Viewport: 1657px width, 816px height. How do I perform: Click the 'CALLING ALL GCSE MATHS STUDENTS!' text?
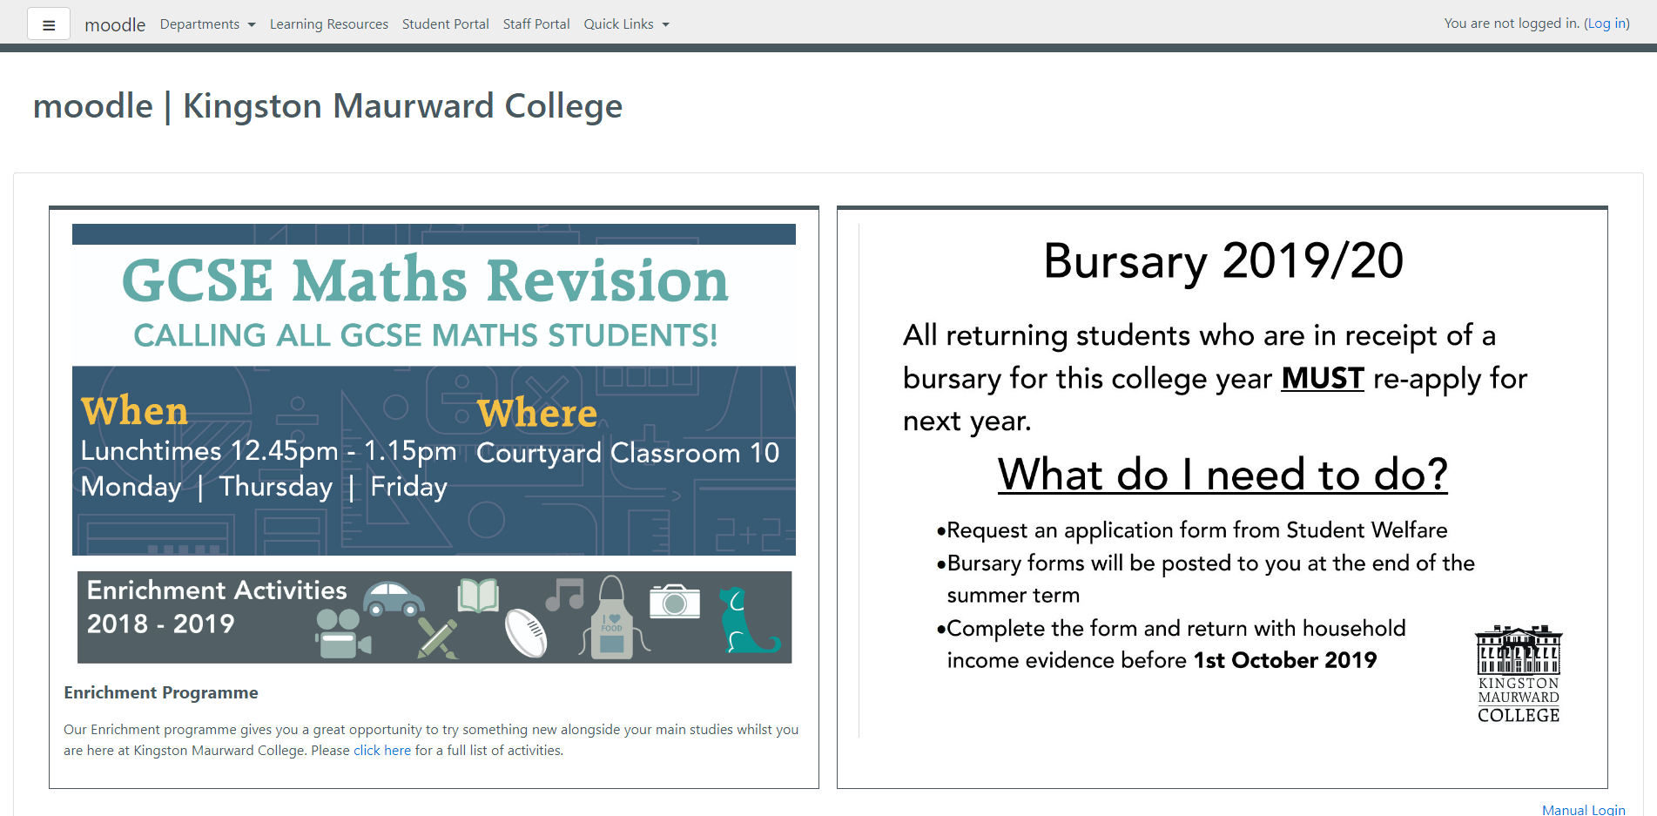[x=425, y=335]
